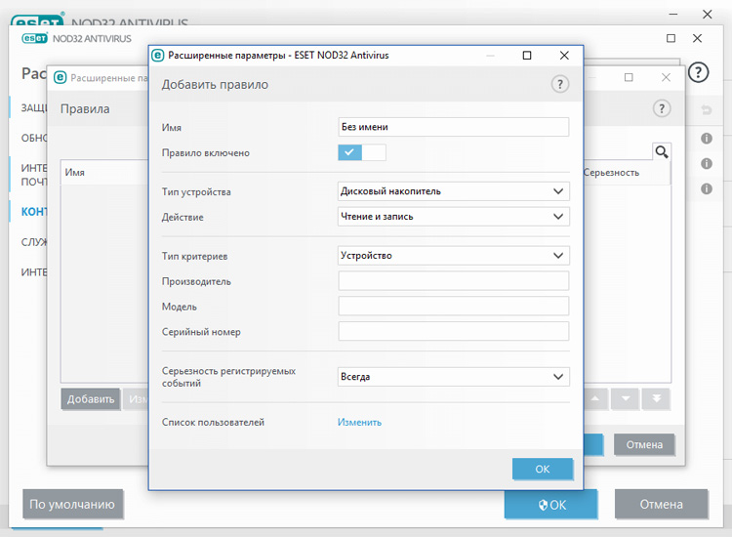
Task: Click search magnifier in the Правила window
Action: [x=662, y=151]
